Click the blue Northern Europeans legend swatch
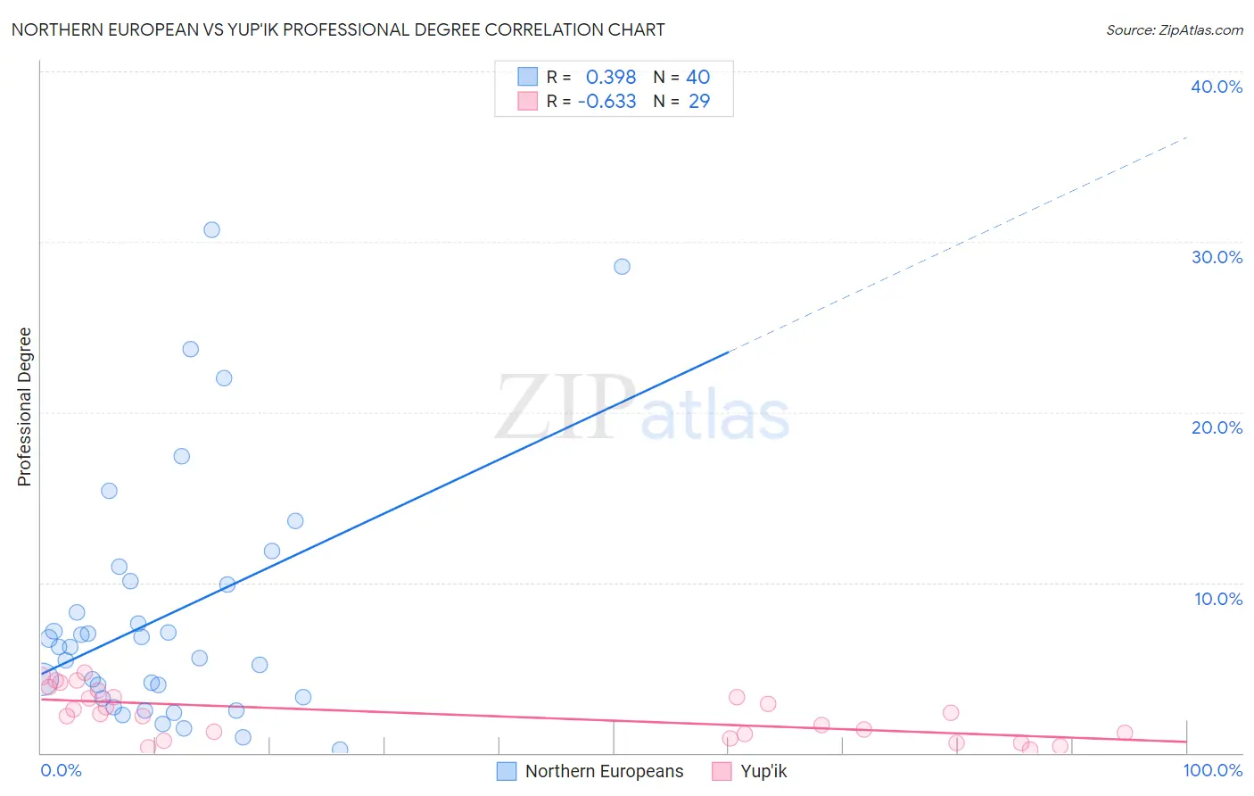 507,771
